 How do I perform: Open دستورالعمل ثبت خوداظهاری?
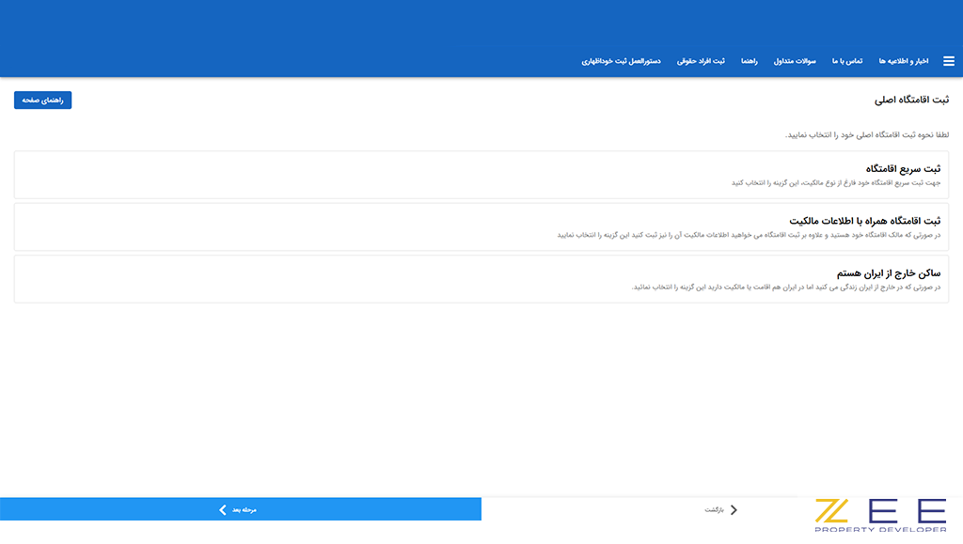coord(620,60)
